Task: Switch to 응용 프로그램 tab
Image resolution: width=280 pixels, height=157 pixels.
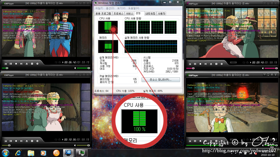Action: 103,14
